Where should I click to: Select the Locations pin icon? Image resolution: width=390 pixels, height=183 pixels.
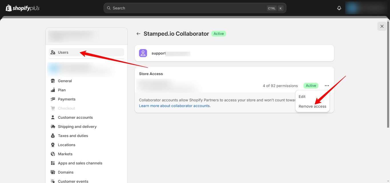[53, 145]
